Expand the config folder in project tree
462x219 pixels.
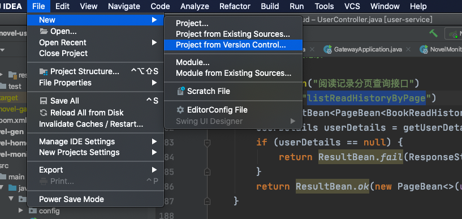point(21,211)
